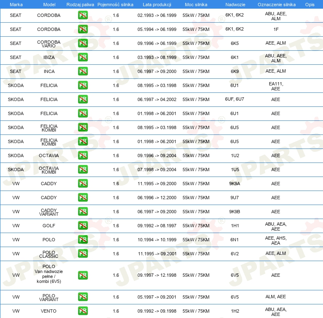The height and width of the screenshot is (318, 323).
Task: Click the Rodzaj paliwa column header
Action: click(x=80, y=5)
